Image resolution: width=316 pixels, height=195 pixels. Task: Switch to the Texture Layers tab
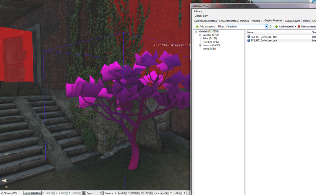292,21
